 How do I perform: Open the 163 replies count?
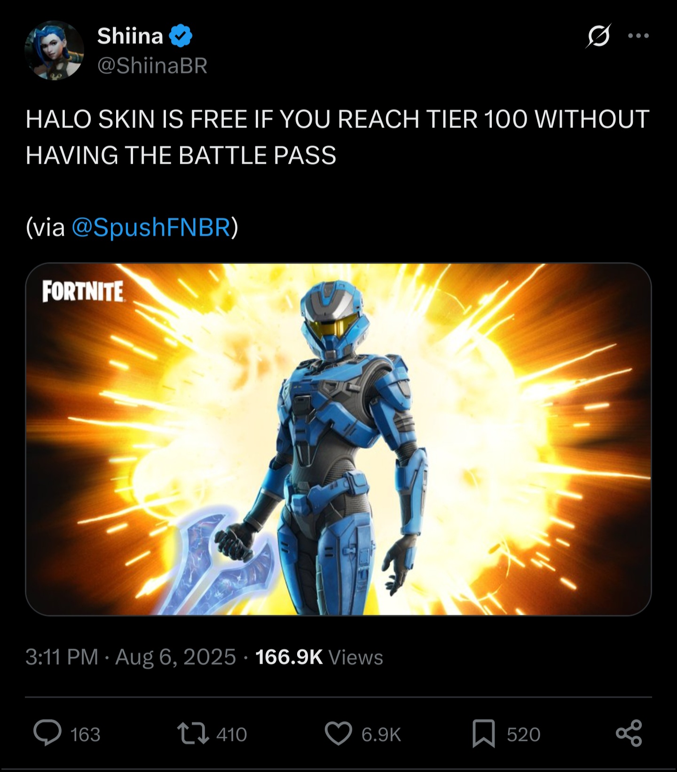[x=85, y=734]
